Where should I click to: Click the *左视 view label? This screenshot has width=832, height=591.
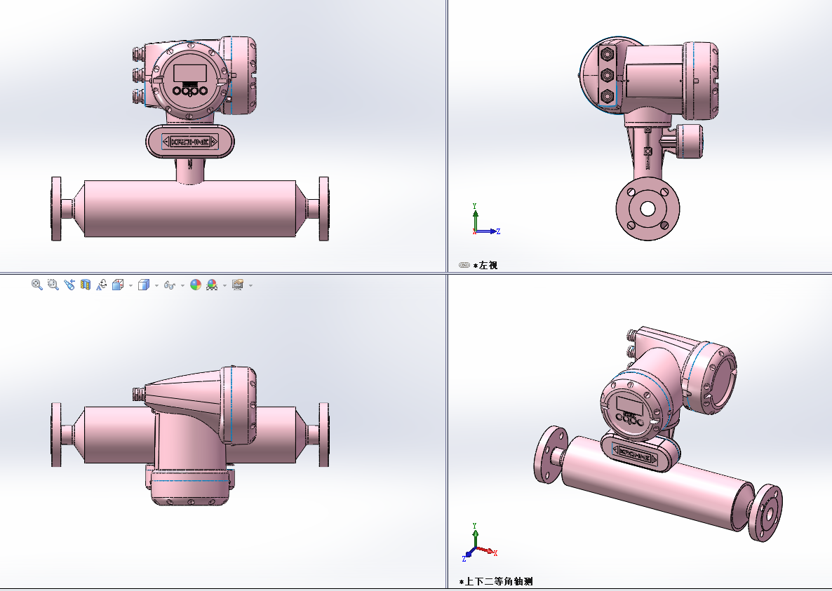tap(485, 265)
